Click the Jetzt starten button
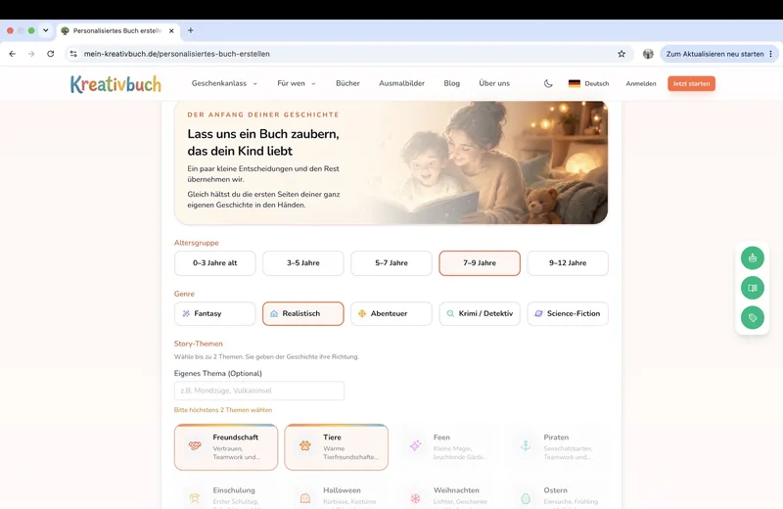Image resolution: width=783 pixels, height=509 pixels. pyautogui.click(x=691, y=83)
